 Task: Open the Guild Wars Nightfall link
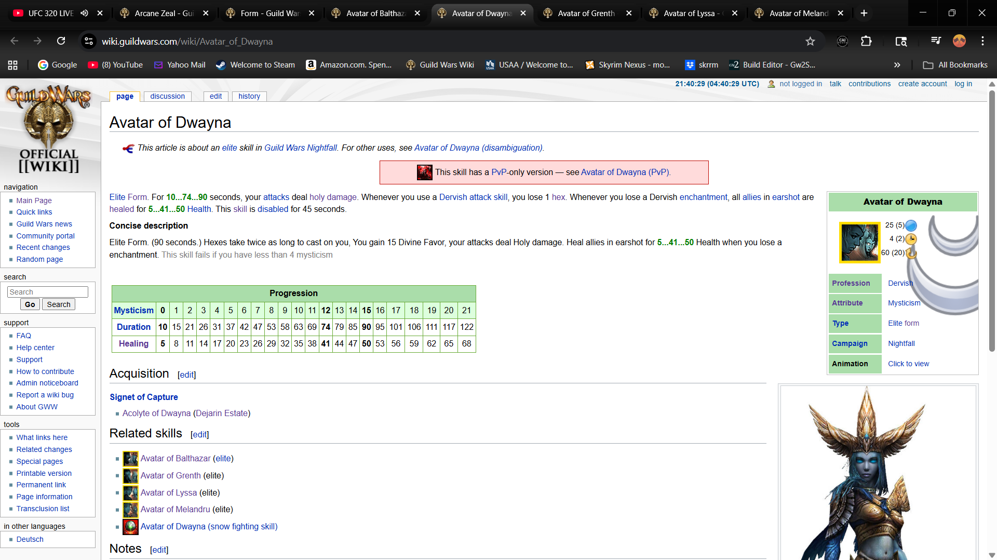[301, 148]
